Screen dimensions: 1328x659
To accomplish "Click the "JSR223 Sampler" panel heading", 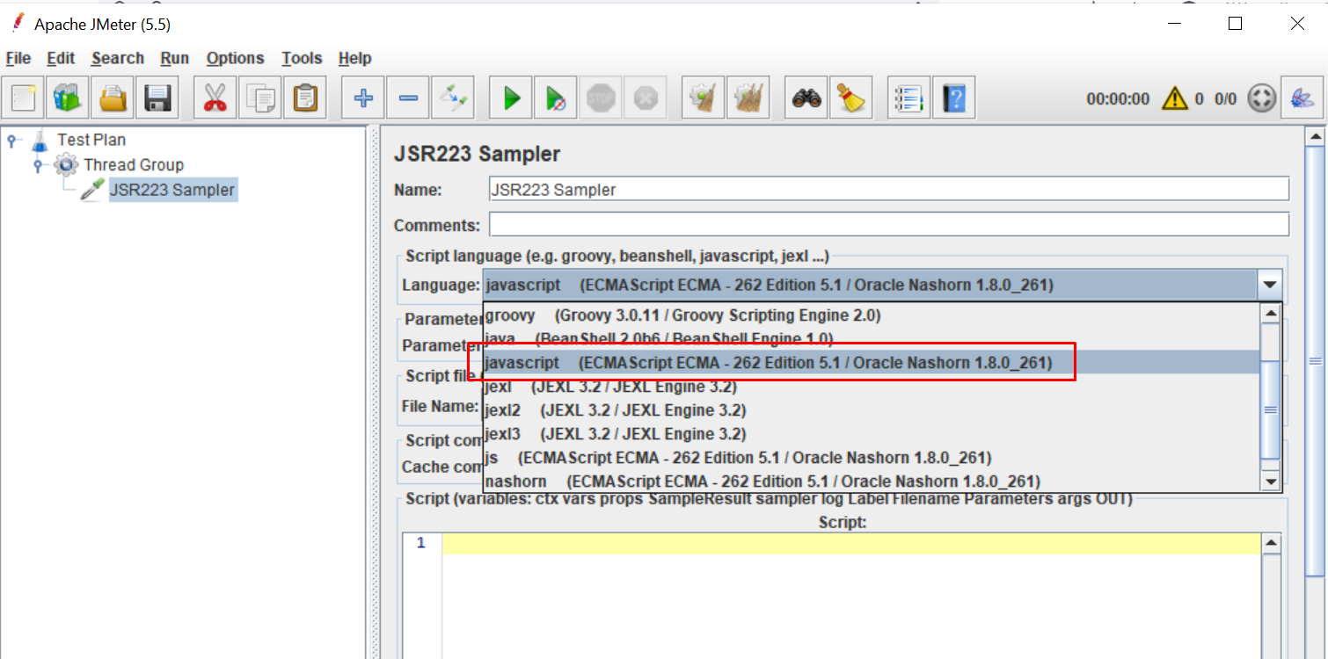I will pyautogui.click(x=478, y=154).
